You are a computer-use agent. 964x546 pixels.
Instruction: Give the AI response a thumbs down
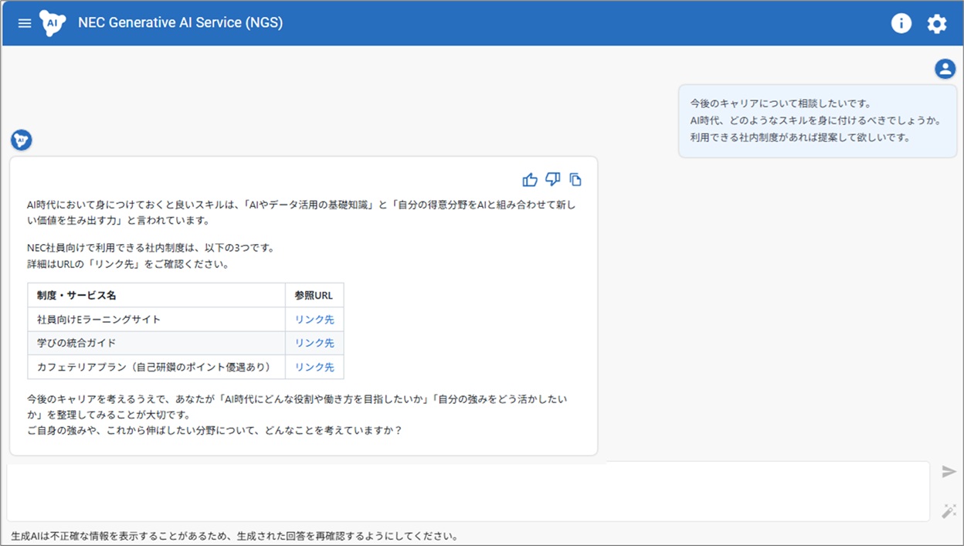tap(552, 180)
